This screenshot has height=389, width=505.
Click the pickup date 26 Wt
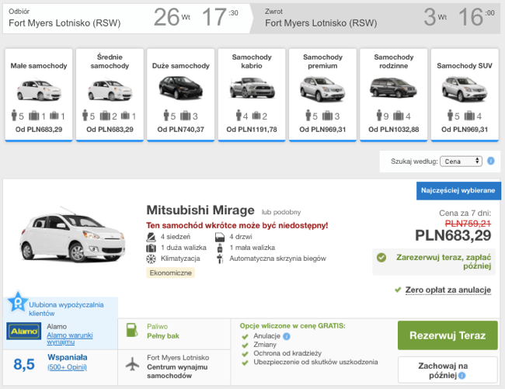pyautogui.click(x=172, y=17)
